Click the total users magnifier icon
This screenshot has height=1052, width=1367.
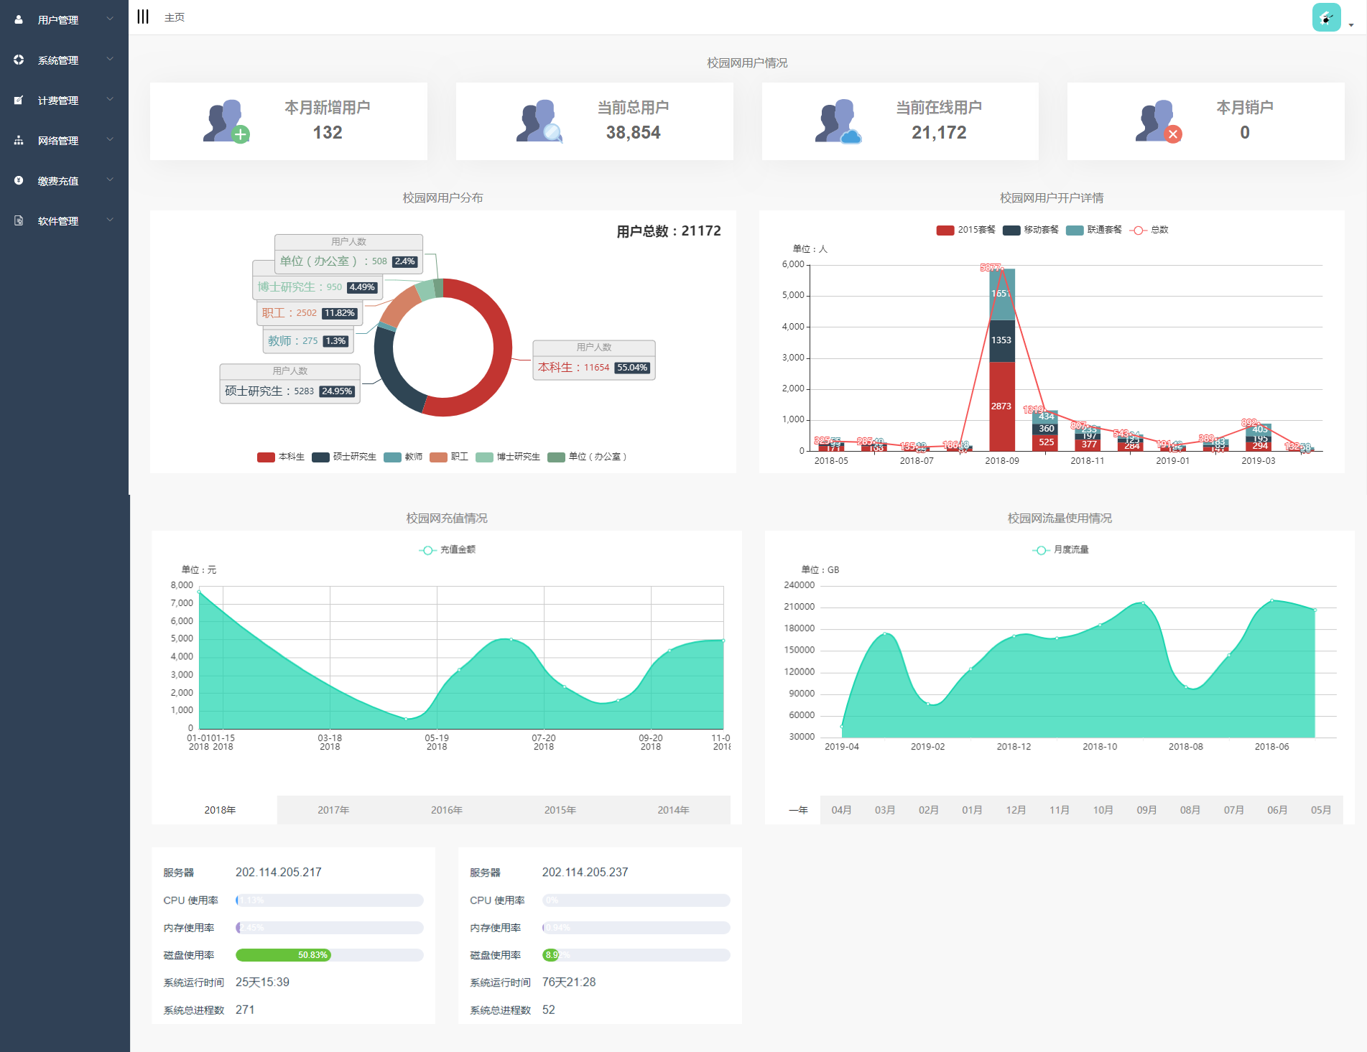point(539,121)
